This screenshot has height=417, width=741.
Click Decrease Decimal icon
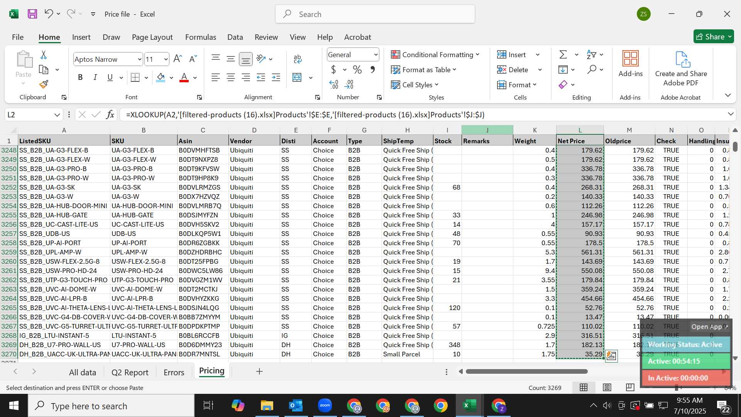[349, 84]
